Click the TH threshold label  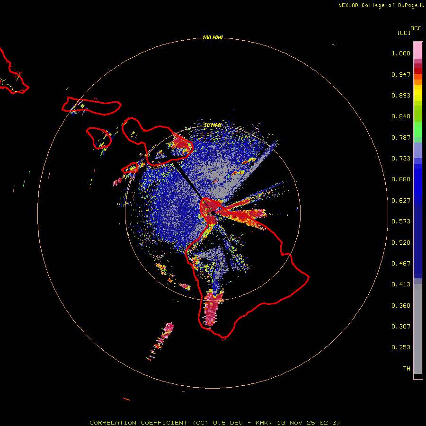click(x=407, y=369)
